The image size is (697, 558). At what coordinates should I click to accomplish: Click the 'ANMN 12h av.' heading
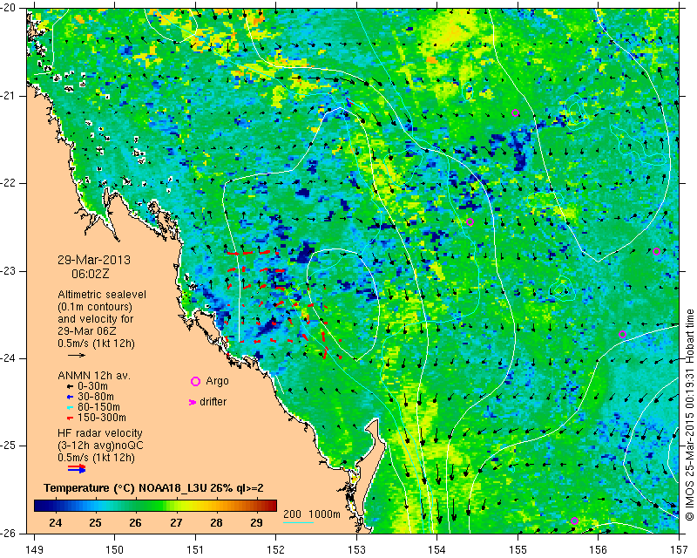[x=94, y=375]
